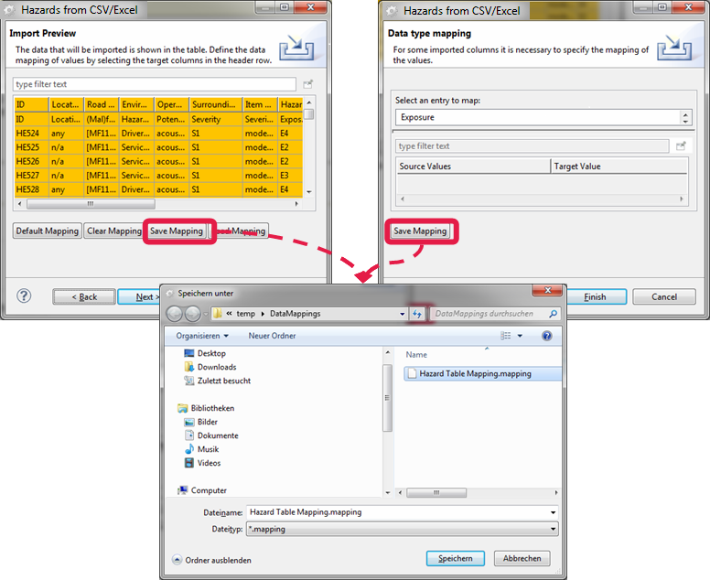Open Dateityp dropdown
The width and height of the screenshot is (710, 580).
coord(553,529)
